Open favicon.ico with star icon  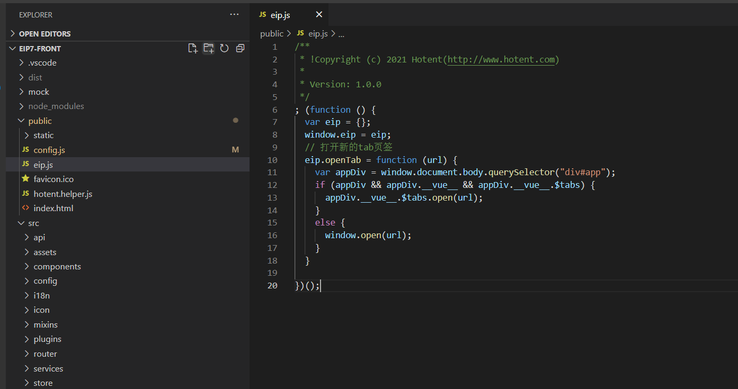coord(54,179)
